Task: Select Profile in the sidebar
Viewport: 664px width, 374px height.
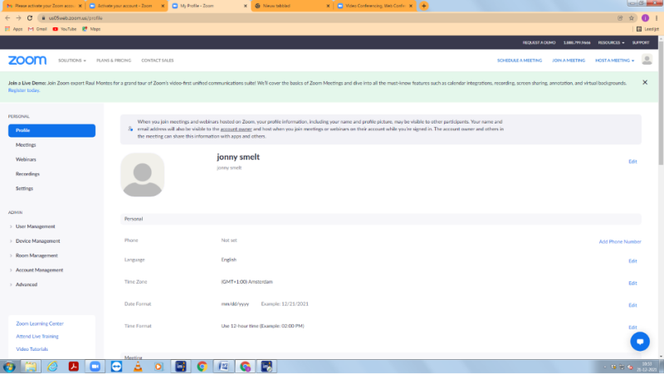Action: click(51, 130)
